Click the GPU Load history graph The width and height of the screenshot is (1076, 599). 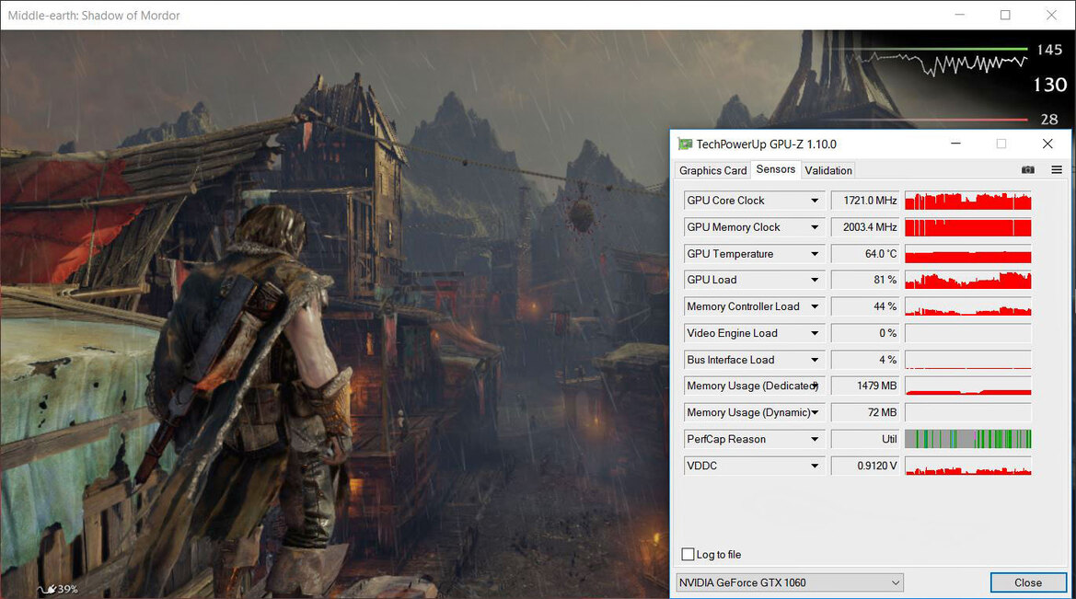point(968,280)
